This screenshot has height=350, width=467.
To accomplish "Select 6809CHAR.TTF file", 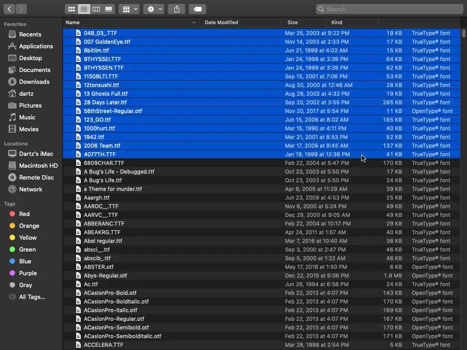I will pyautogui.click(x=261, y=163).
